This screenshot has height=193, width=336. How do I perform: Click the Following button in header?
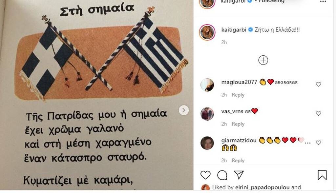271,1
